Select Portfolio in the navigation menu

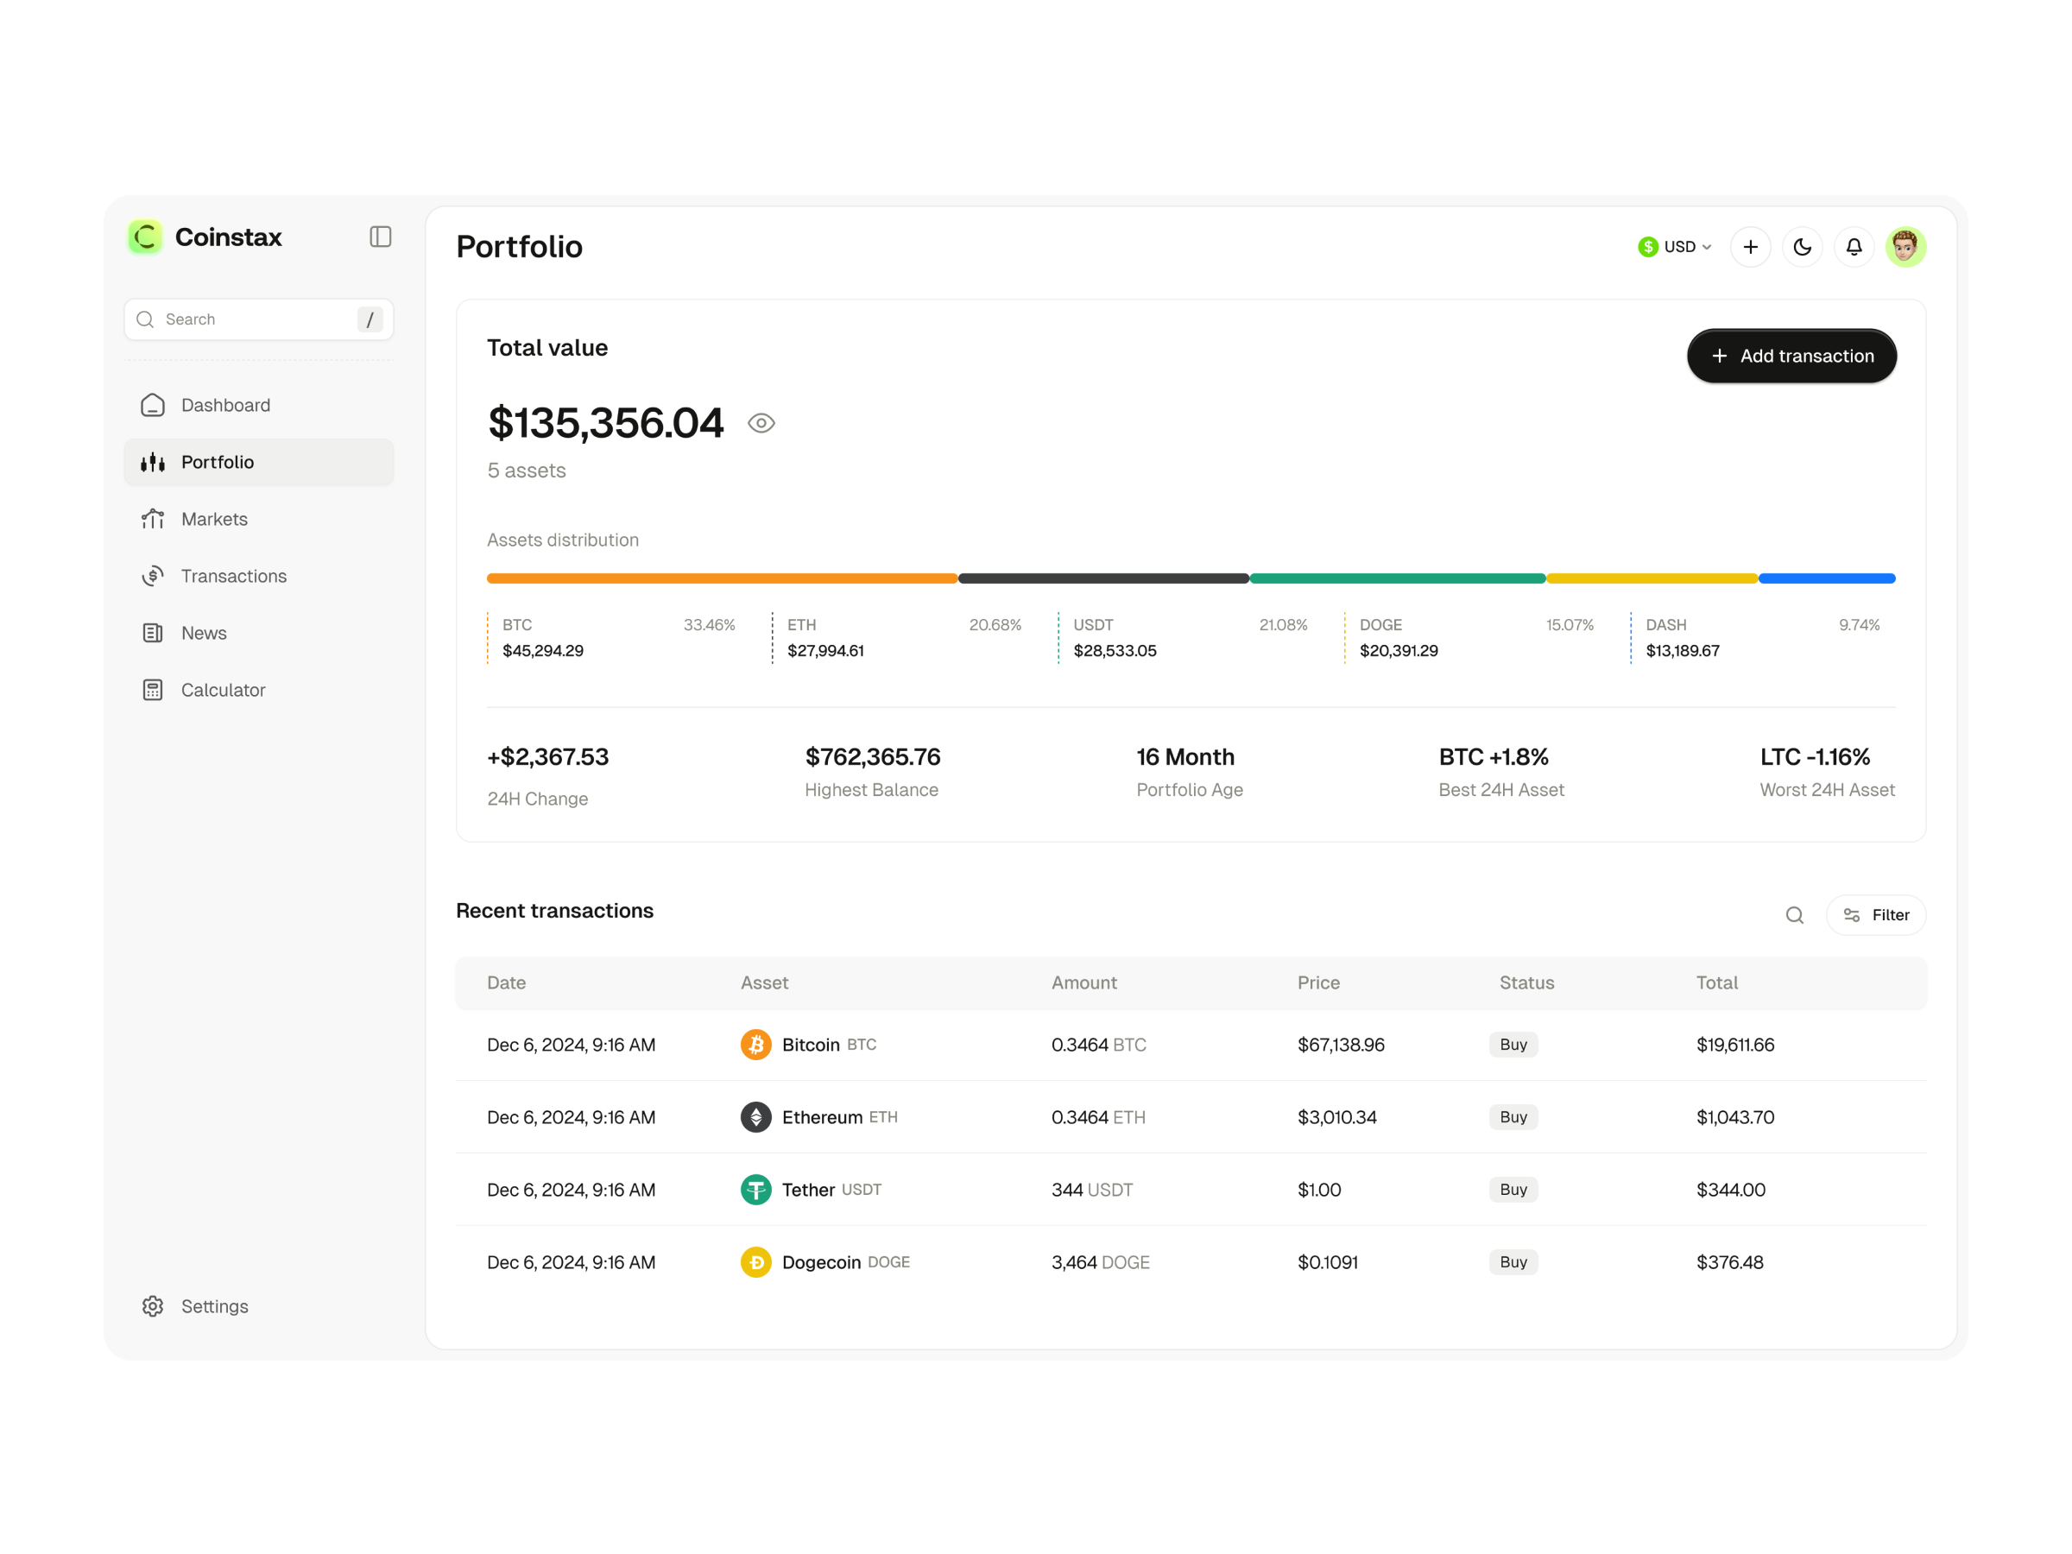[x=218, y=462]
